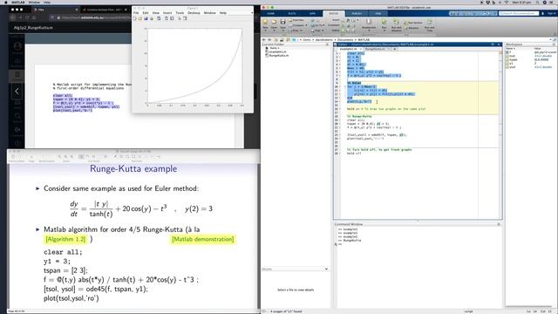Open the File menu in Figure window
Image resolution: width=558 pixels, height=314 pixels.
(x=136, y=13)
